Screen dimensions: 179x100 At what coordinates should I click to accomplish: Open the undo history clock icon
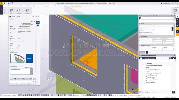(x=12, y=3)
